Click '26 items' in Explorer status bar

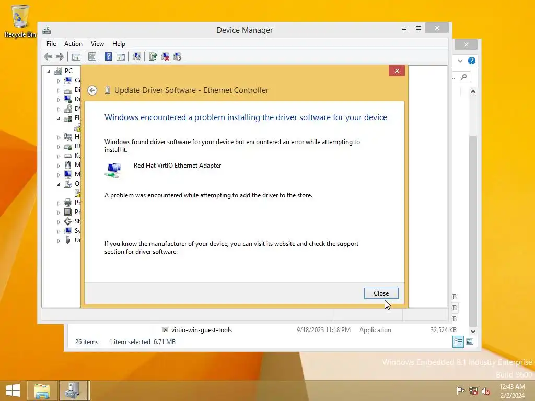click(87, 341)
